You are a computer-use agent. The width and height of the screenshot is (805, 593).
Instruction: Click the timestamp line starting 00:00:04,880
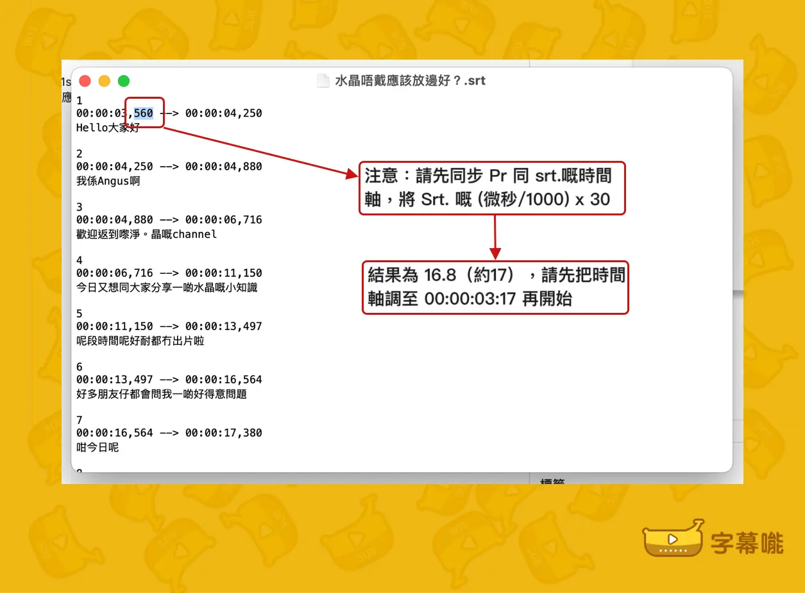[x=169, y=220]
